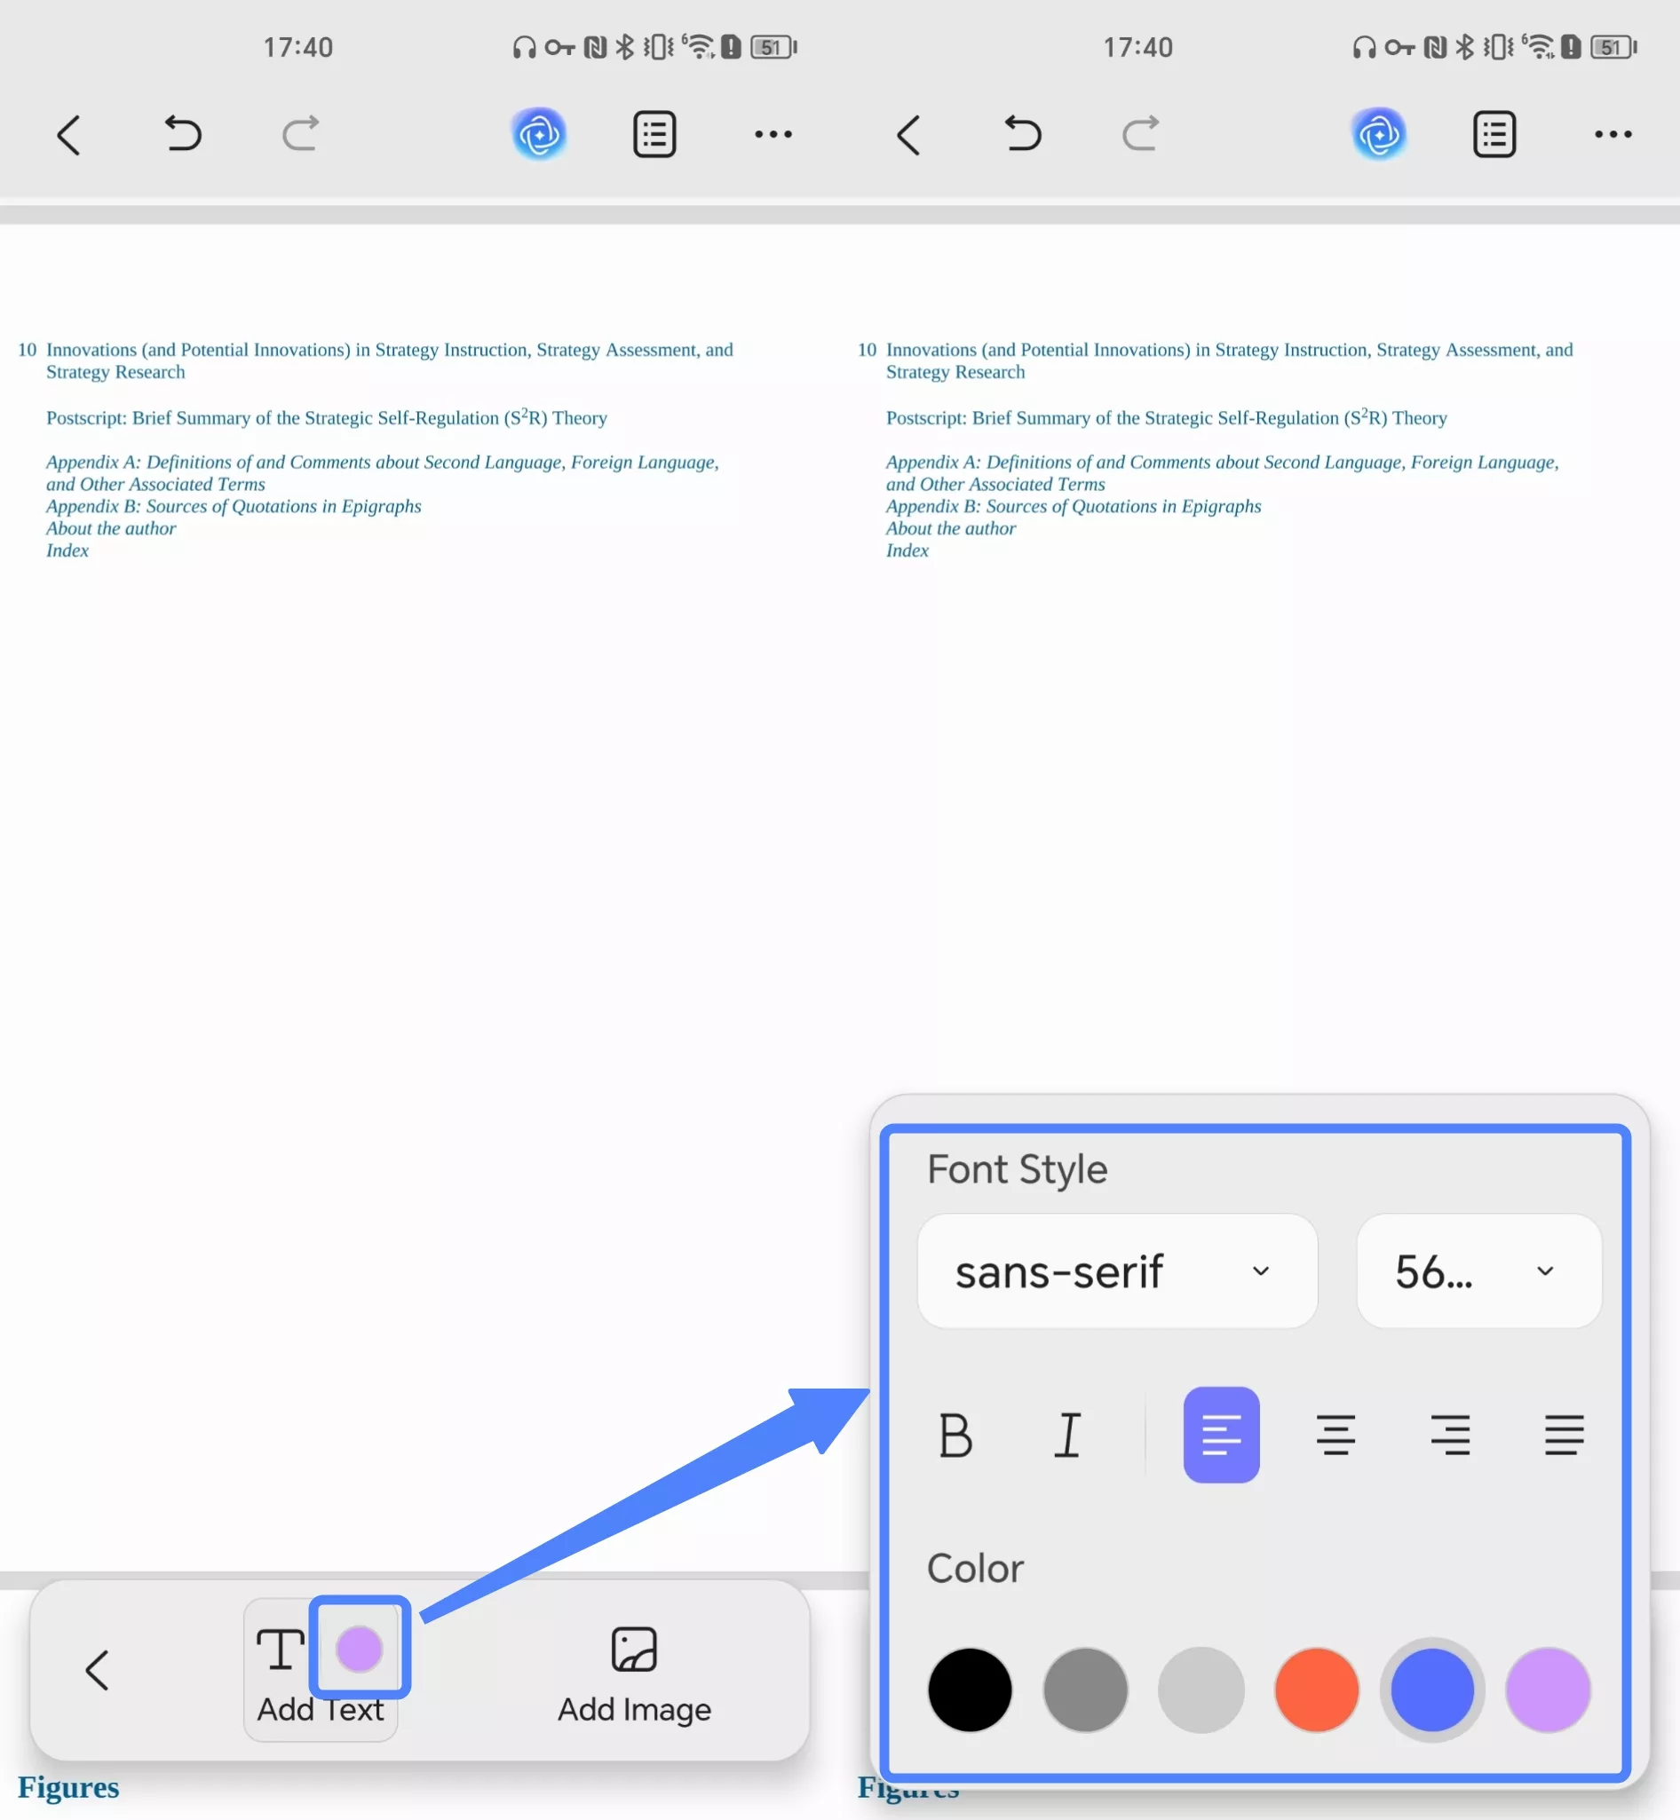The width and height of the screenshot is (1680, 1820).
Task: Tap the Figures heading in the left screen
Action: coord(68,1787)
